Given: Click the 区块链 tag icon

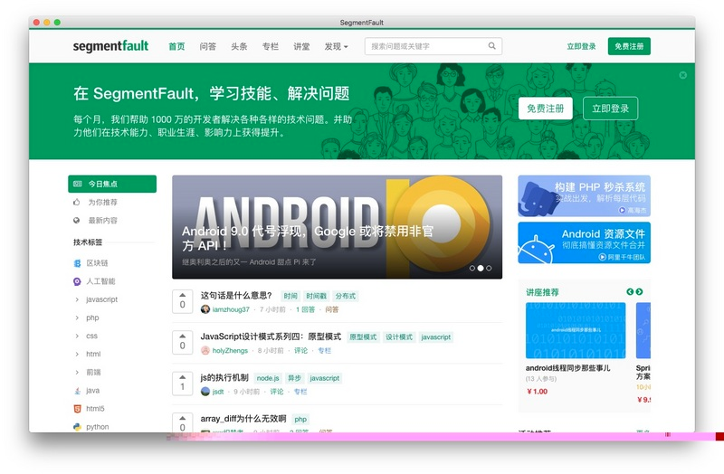Looking at the screenshot, I should pos(77,263).
